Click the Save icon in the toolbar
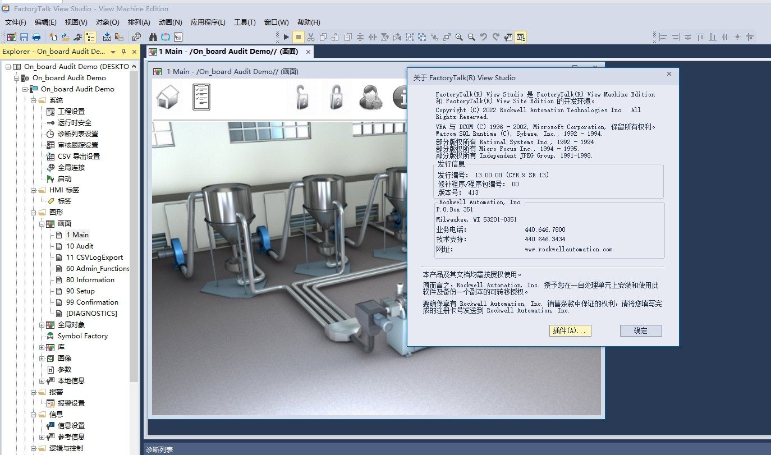 pyautogui.click(x=24, y=37)
